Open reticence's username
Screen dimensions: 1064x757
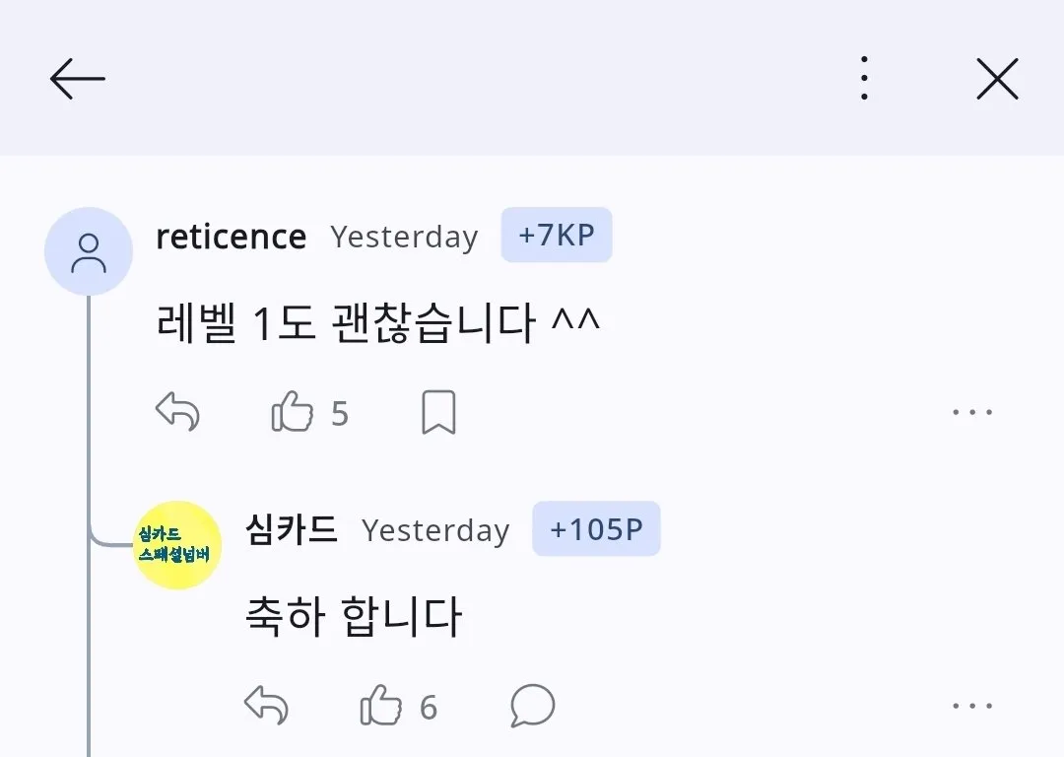(x=231, y=236)
